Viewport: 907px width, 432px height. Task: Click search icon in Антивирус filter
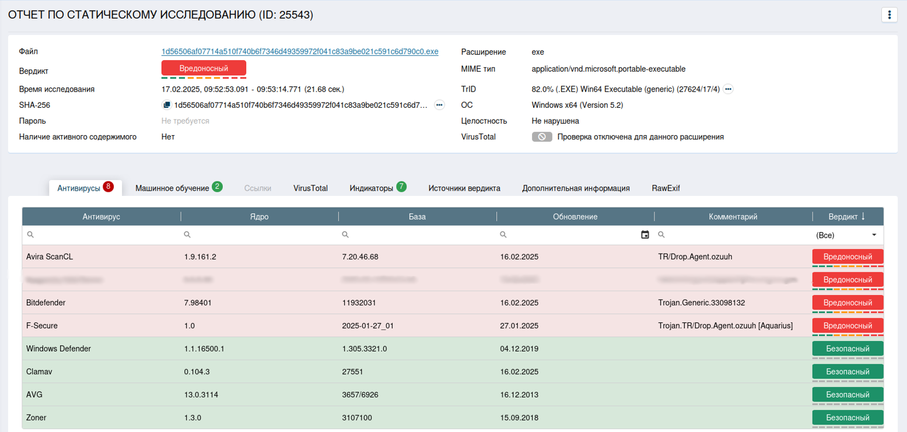(x=30, y=235)
